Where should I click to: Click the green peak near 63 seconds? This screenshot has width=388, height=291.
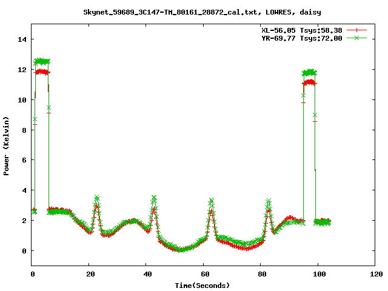pyautogui.click(x=211, y=201)
